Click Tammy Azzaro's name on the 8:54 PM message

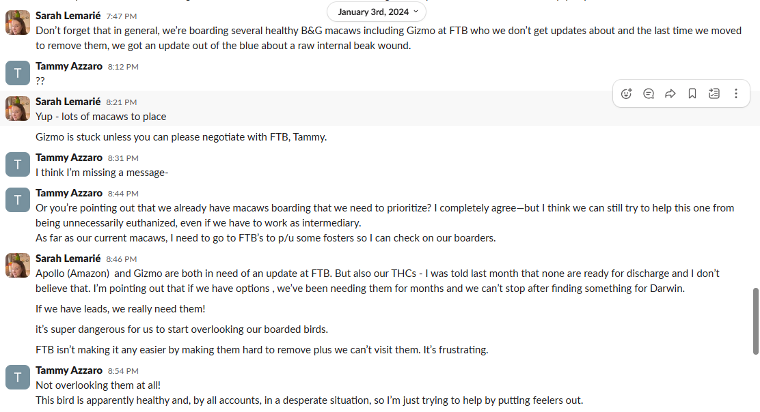(68, 370)
